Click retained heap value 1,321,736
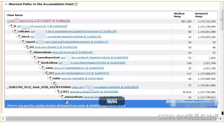The width and height of the screenshot is (224, 123). [209, 69]
